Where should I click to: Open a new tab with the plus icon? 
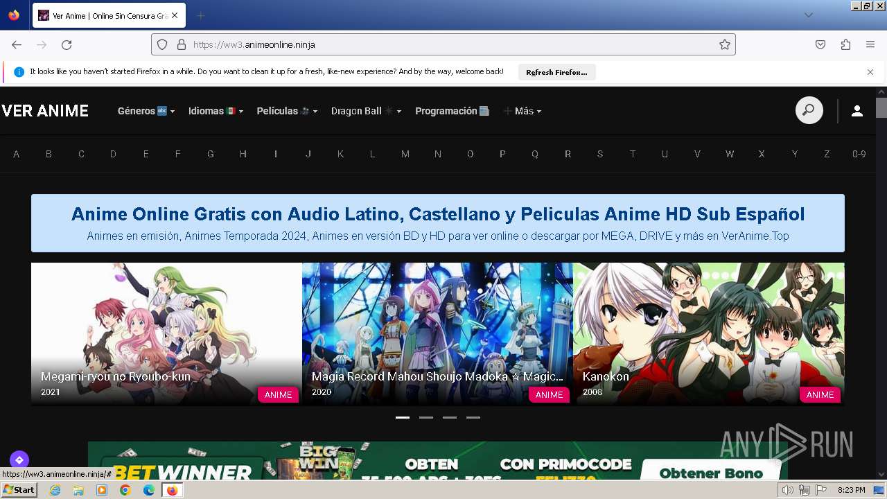[x=200, y=15]
